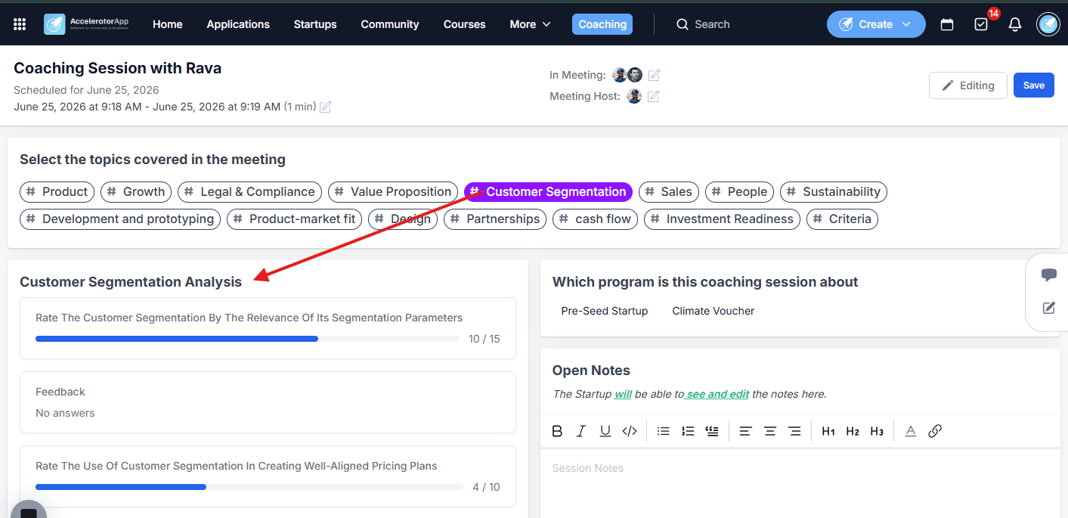The height and width of the screenshot is (518, 1068).
Task: Select the Climate Voucher program
Action: pyautogui.click(x=714, y=311)
